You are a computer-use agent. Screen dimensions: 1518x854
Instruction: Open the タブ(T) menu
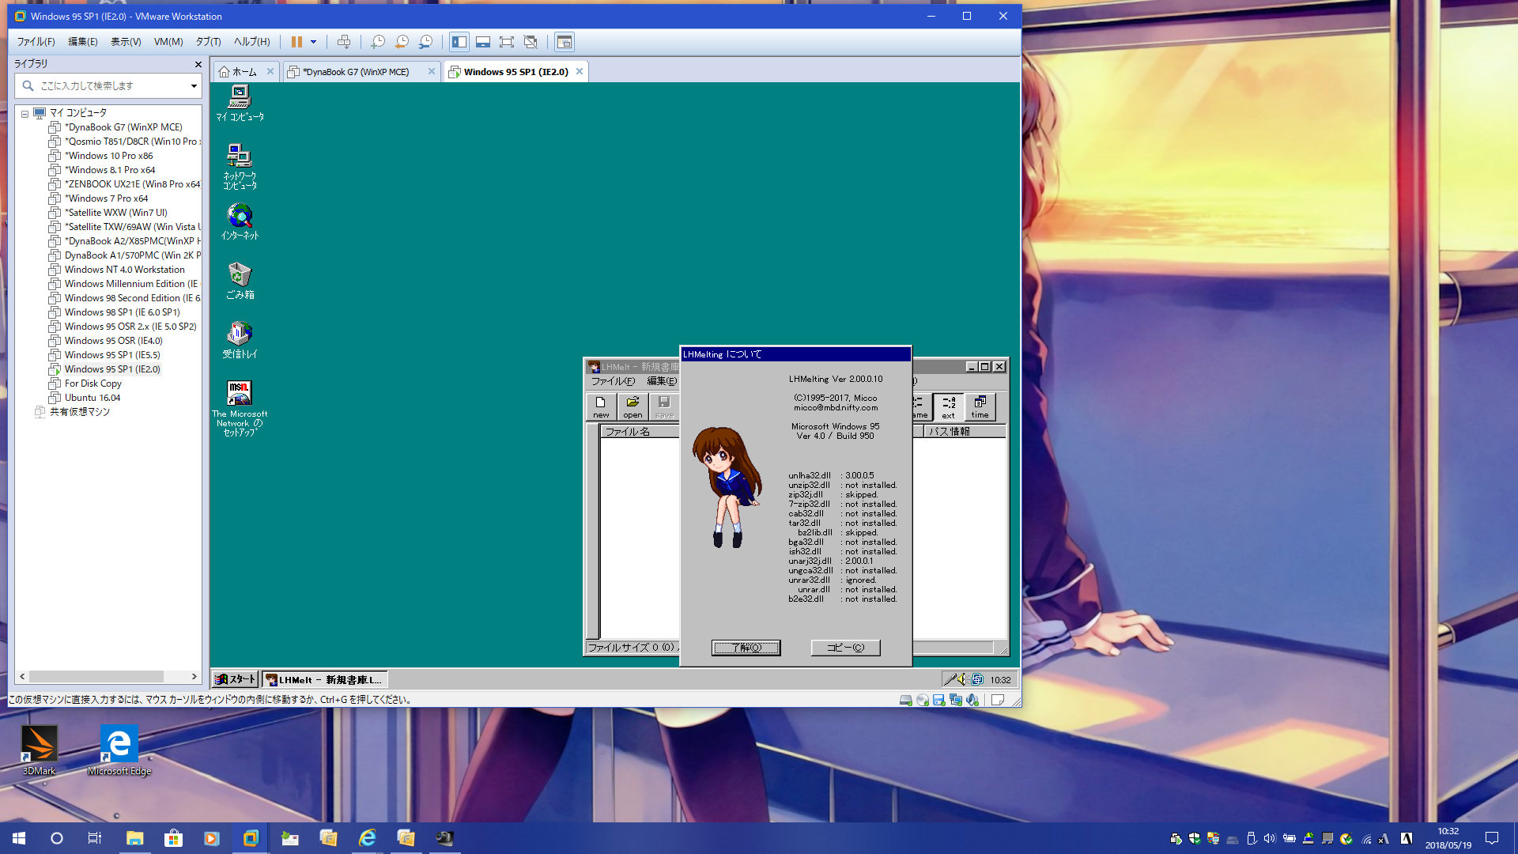click(x=209, y=42)
